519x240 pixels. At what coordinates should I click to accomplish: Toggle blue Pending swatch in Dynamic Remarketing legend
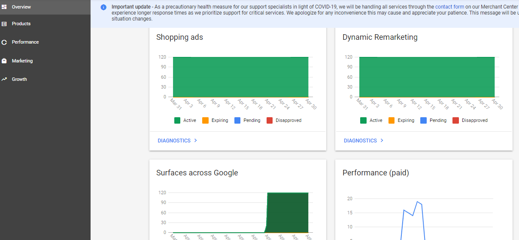(424, 121)
